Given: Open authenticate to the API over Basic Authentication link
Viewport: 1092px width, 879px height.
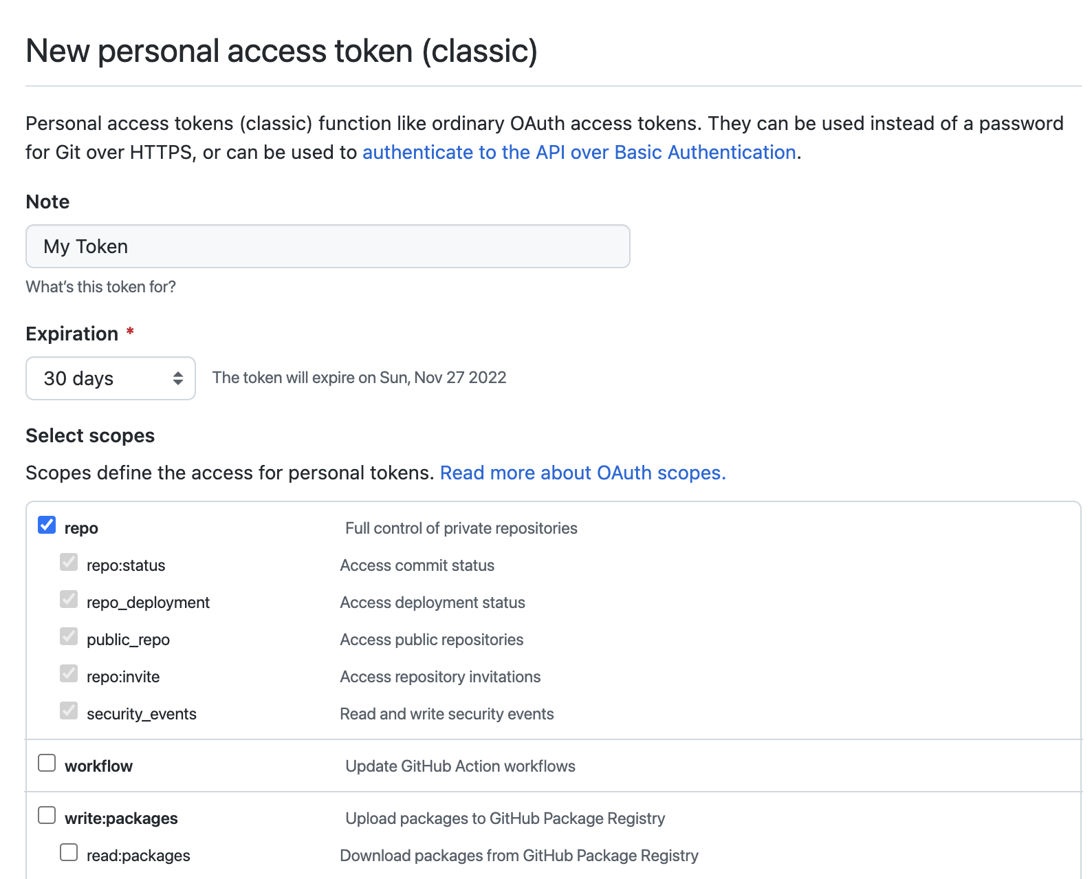Looking at the screenshot, I should [x=579, y=152].
